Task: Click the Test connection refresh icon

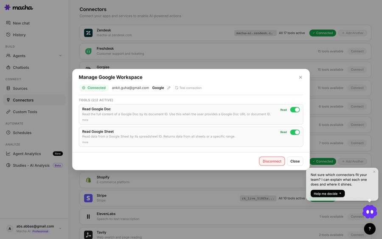Action: tap(177, 88)
